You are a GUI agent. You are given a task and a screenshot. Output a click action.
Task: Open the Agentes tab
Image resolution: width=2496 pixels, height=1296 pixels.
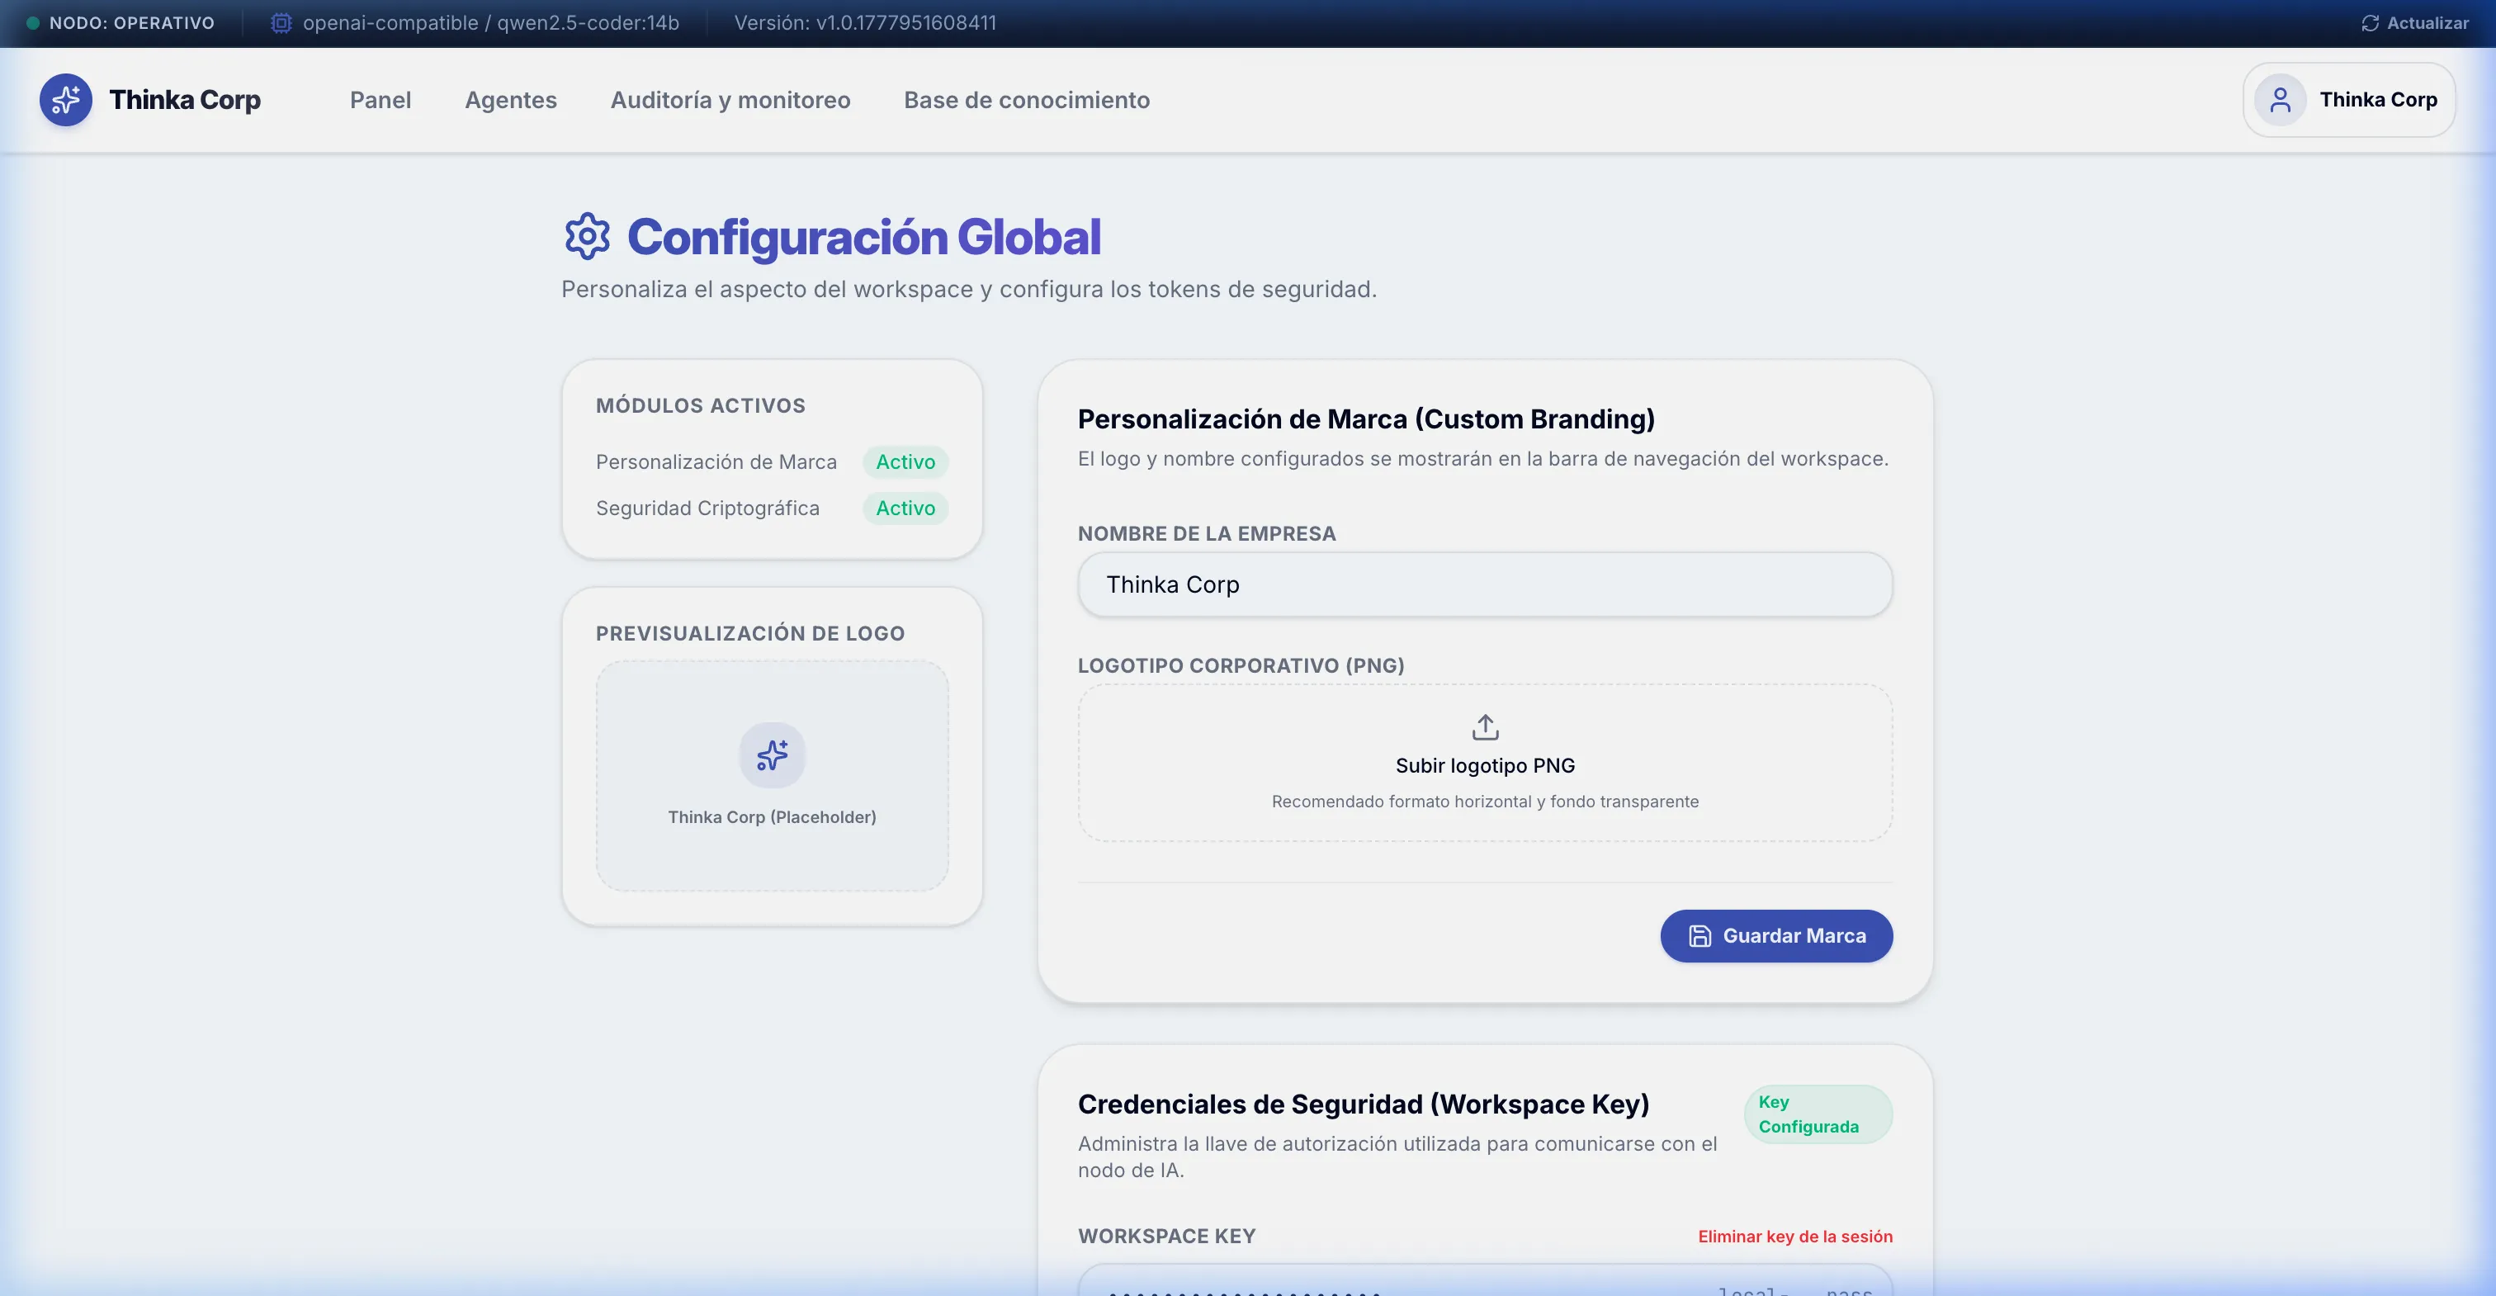click(x=511, y=100)
